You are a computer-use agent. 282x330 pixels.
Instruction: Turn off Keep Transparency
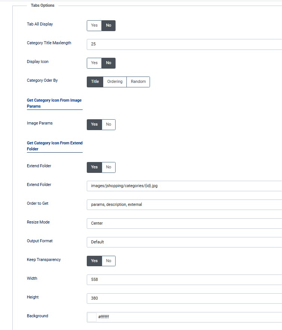coord(108,261)
